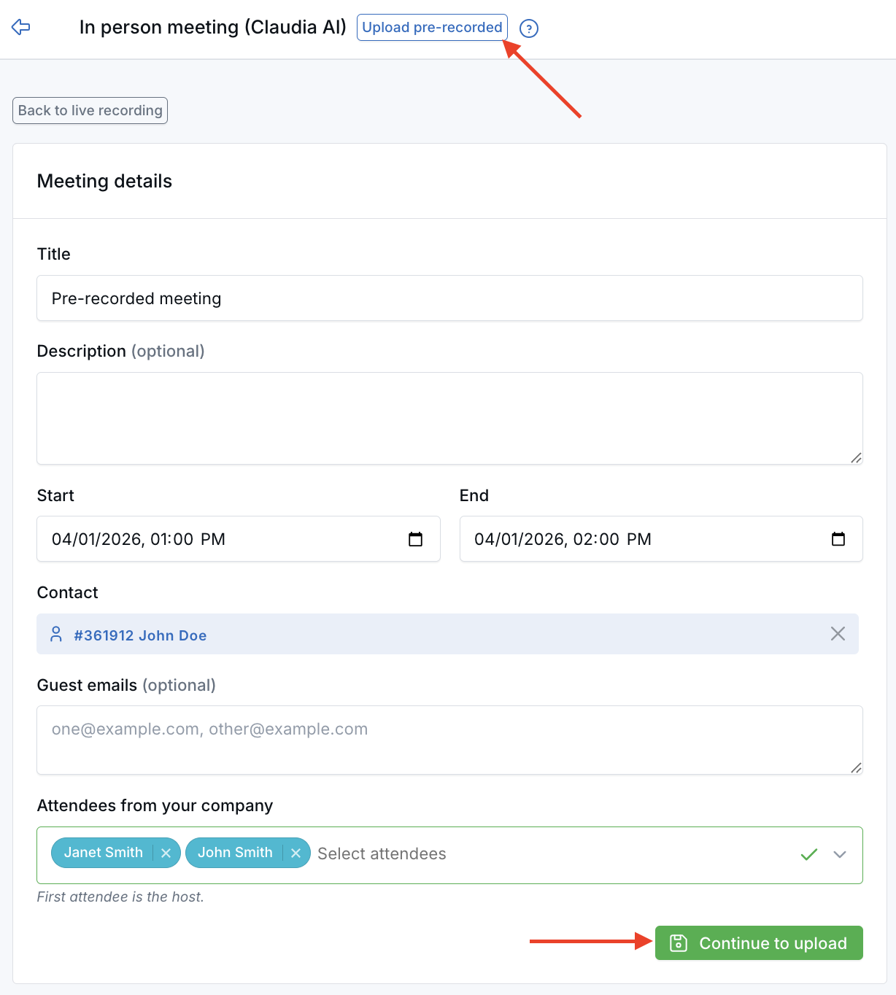This screenshot has width=896, height=995.
Task: Open the help question mark icon
Action: pyautogui.click(x=528, y=28)
